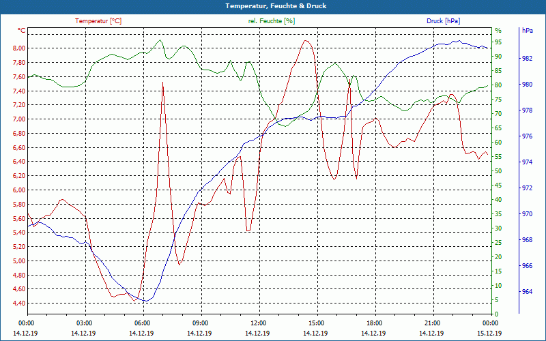Click the 65 tick on the humidity axis
Viewport: 546px width, 341px height.
coord(498,128)
